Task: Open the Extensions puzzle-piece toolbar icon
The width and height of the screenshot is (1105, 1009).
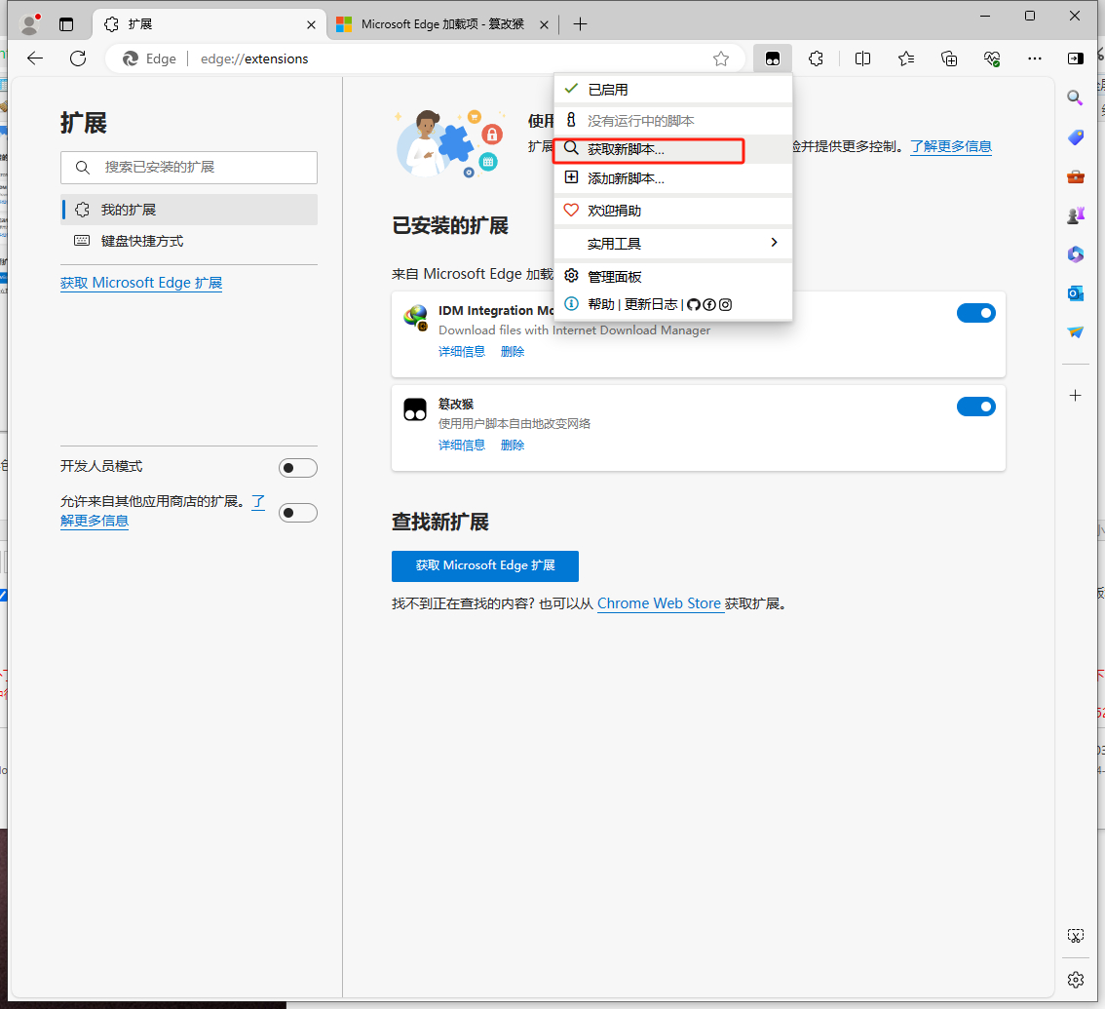Action: tap(817, 58)
